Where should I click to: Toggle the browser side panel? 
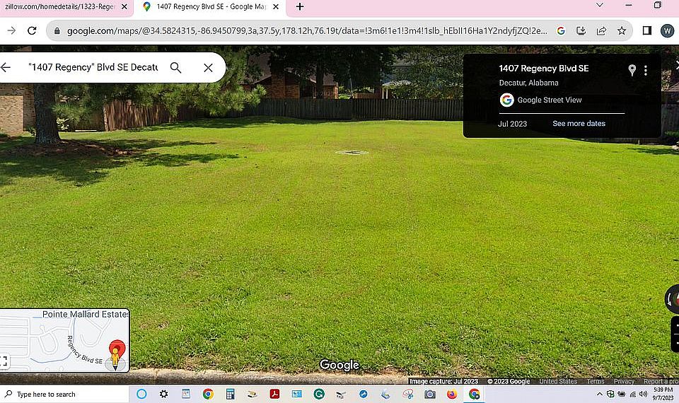[x=646, y=31]
